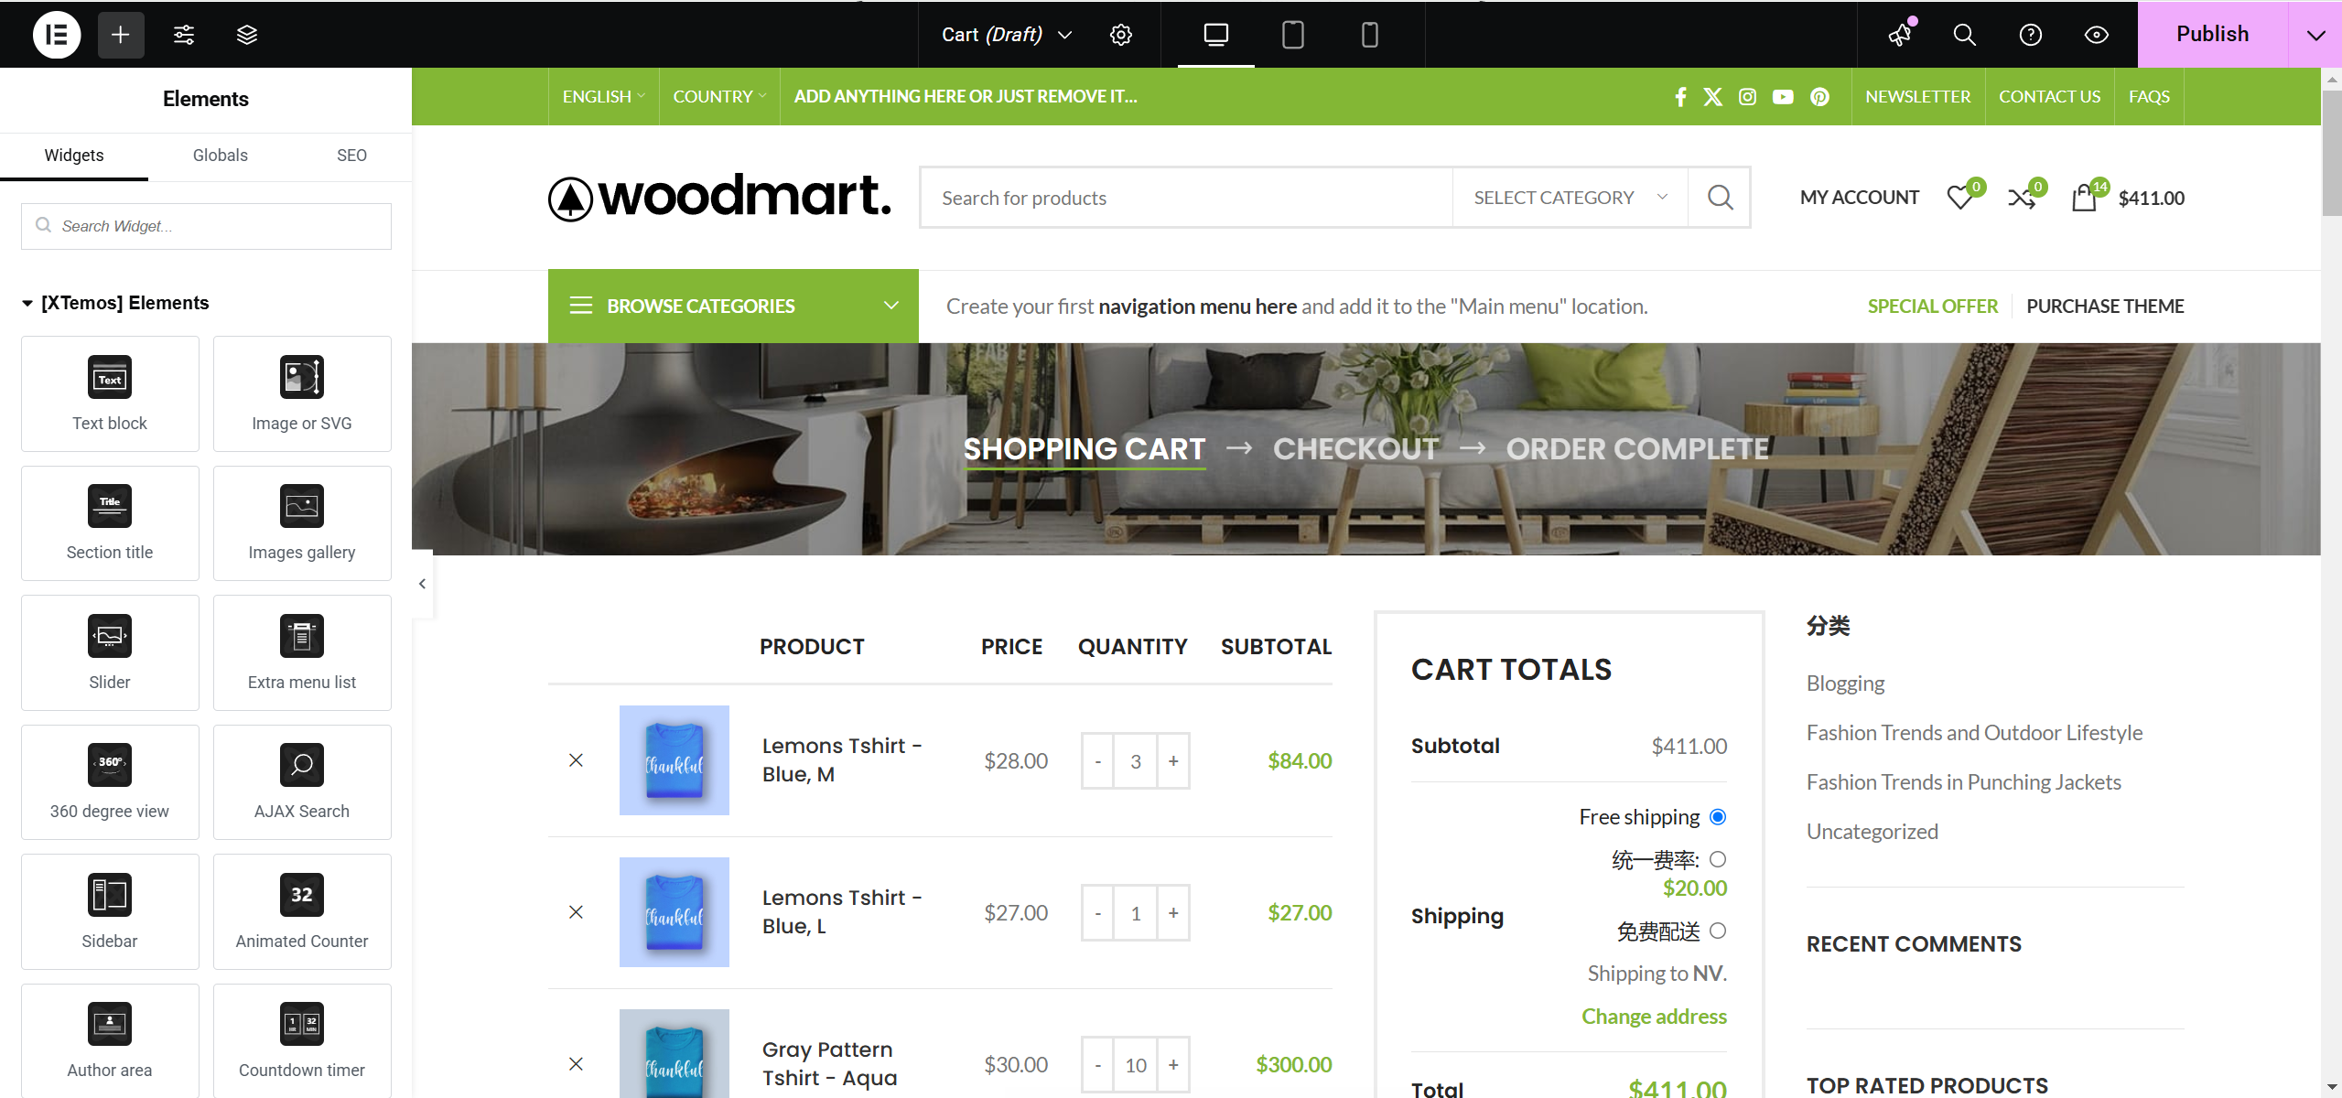The image size is (2342, 1098).
Task: Switch to the SEO tab
Action: 351,155
